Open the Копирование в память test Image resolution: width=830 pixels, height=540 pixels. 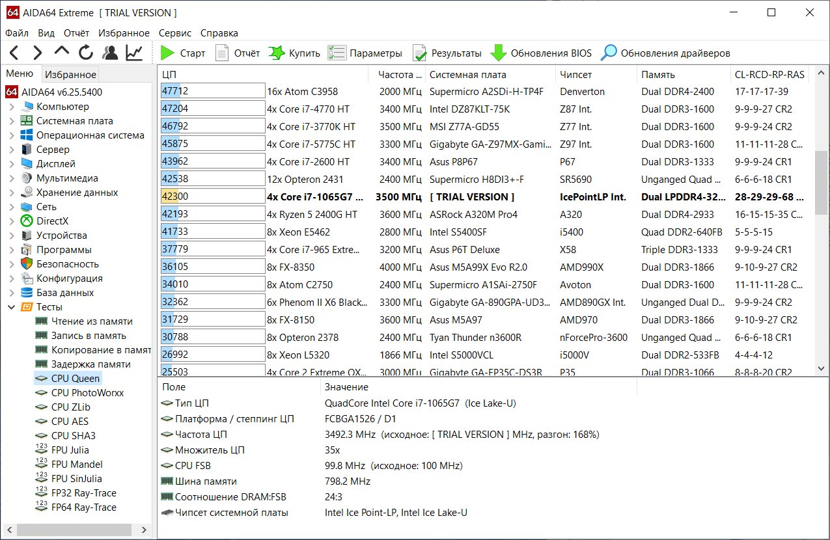[92, 350]
